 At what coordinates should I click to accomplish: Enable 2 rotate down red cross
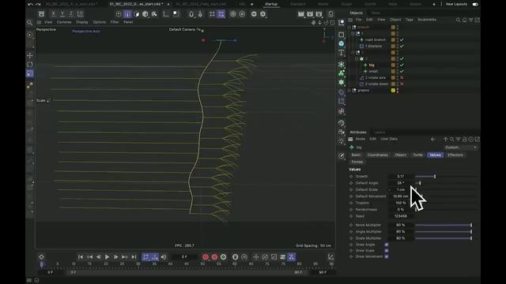[x=402, y=84]
